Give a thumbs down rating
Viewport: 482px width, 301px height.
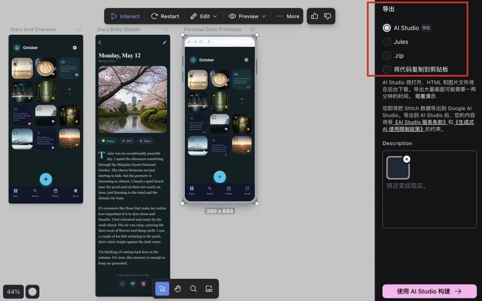[328, 16]
